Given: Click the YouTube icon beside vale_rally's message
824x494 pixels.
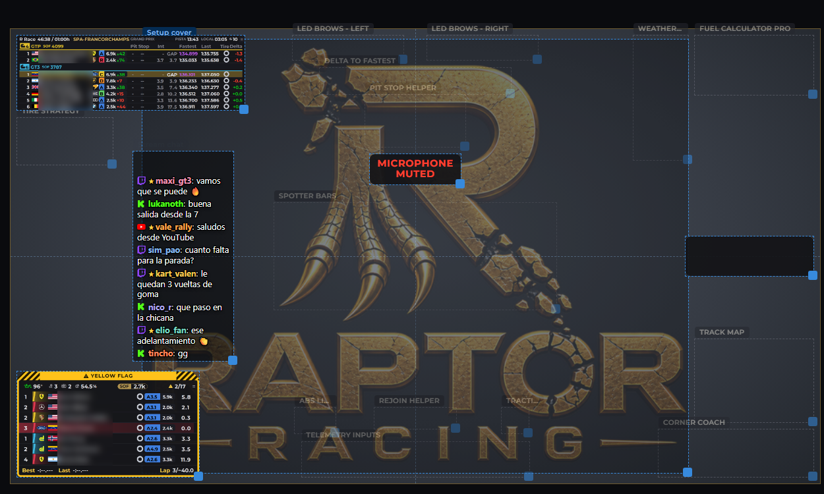Looking at the screenshot, I should coord(141,227).
